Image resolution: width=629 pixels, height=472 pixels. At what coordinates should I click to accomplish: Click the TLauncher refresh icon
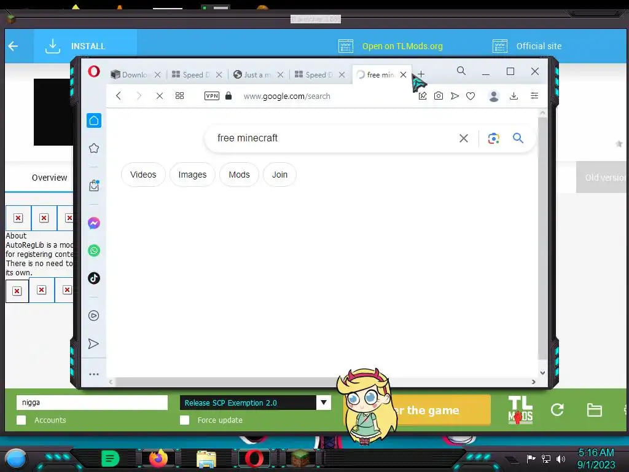(x=557, y=410)
